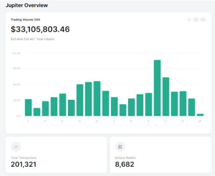Click the tallest bar in the volume chart

coord(157,88)
